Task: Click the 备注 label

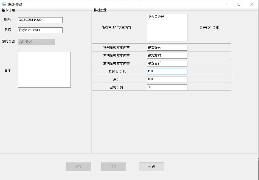Action: 7,71
